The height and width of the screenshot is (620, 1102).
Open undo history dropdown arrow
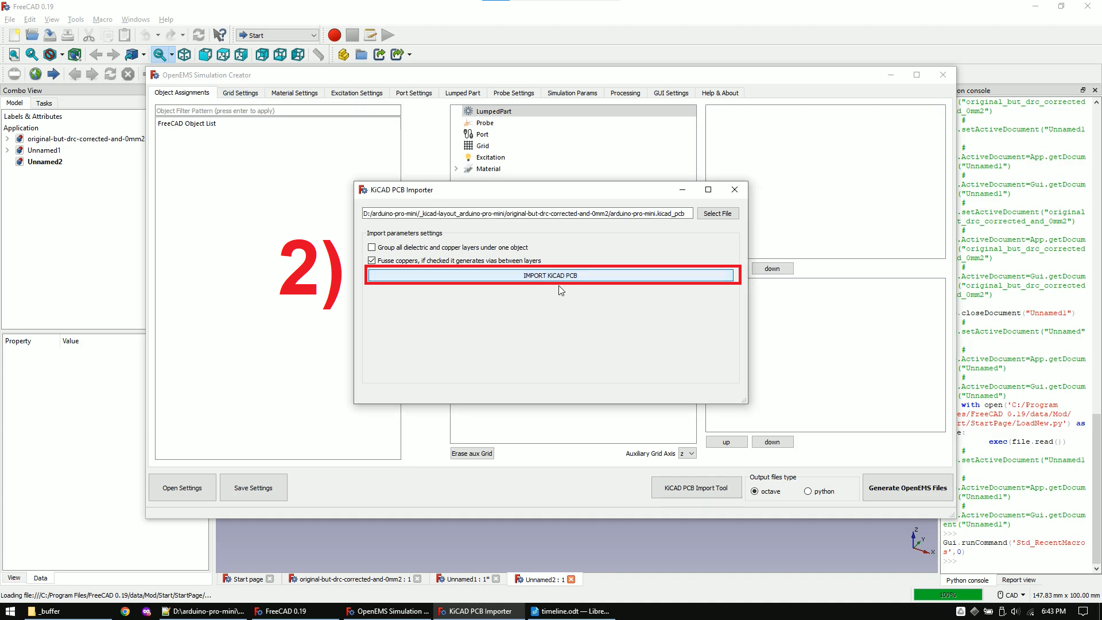[158, 35]
